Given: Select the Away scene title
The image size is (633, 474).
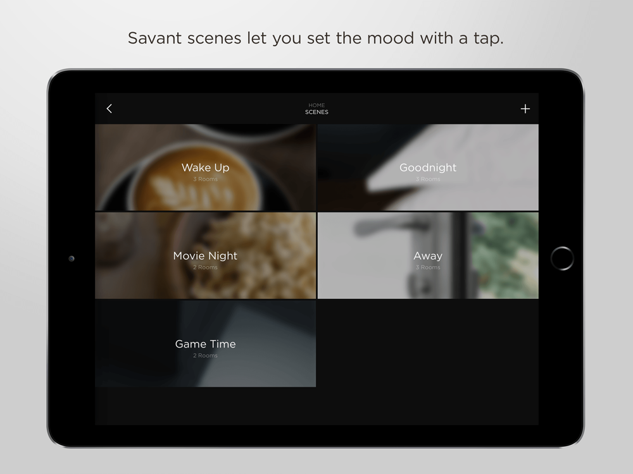Looking at the screenshot, I should click(x=428, y=255).
